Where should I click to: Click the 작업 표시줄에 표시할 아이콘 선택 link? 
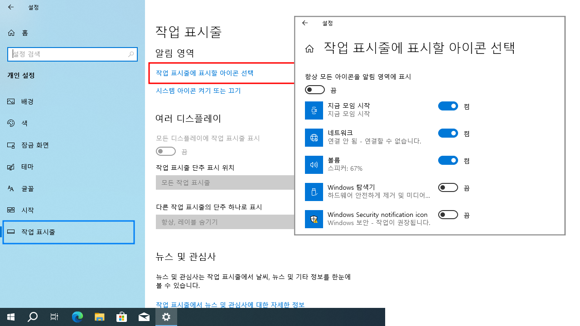tap(204, 73)
